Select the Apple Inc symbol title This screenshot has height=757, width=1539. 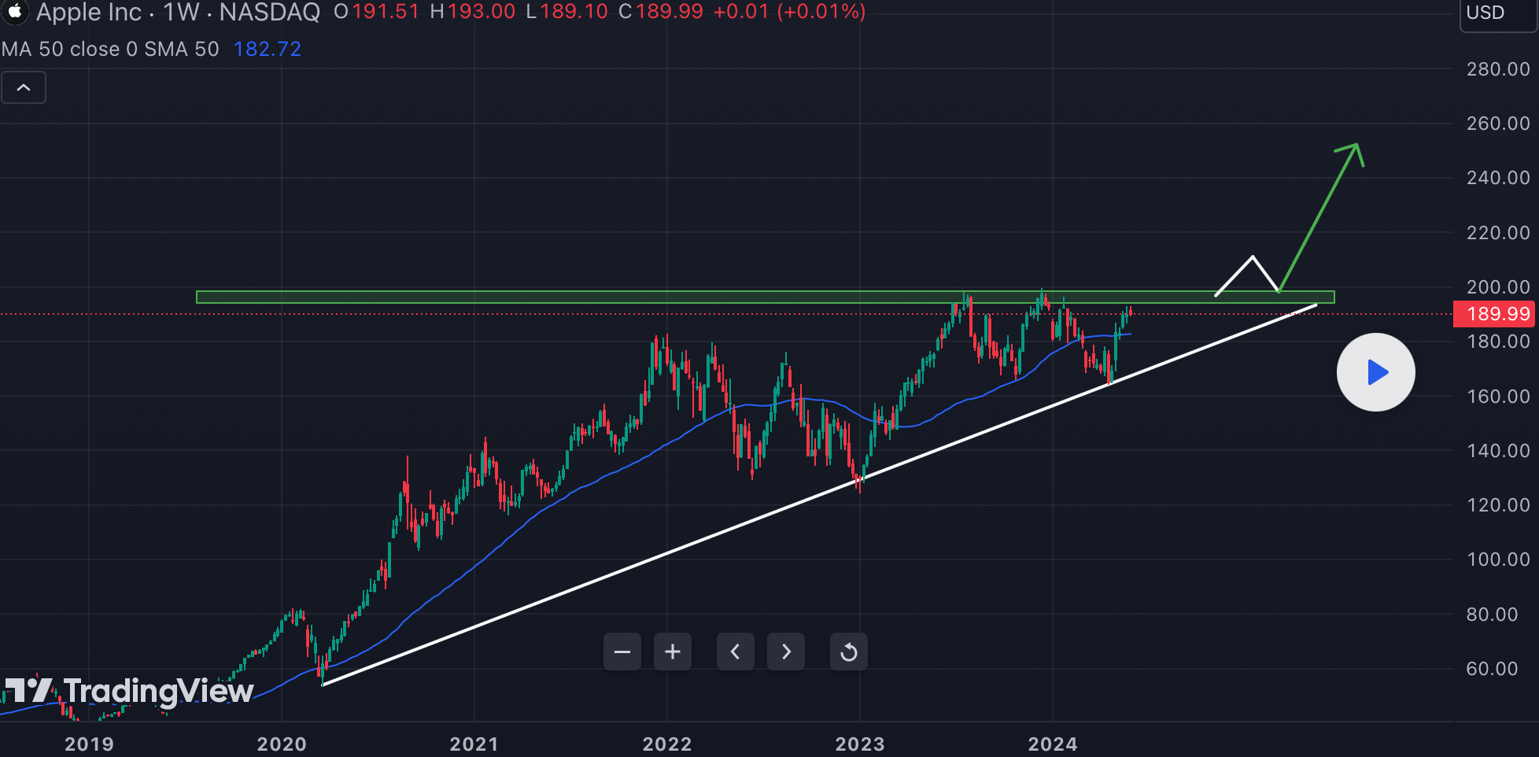89,12
